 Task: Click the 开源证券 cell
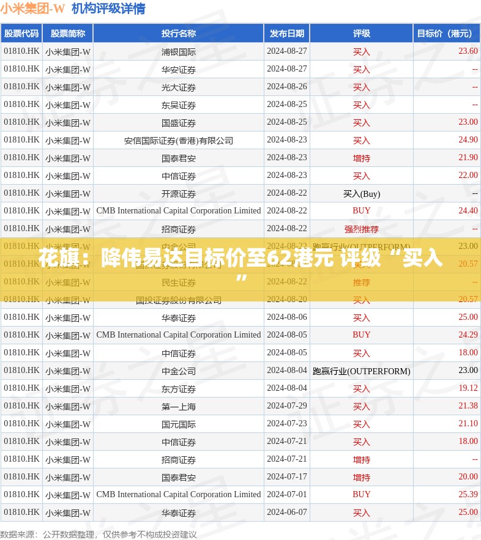coord(179,193)
